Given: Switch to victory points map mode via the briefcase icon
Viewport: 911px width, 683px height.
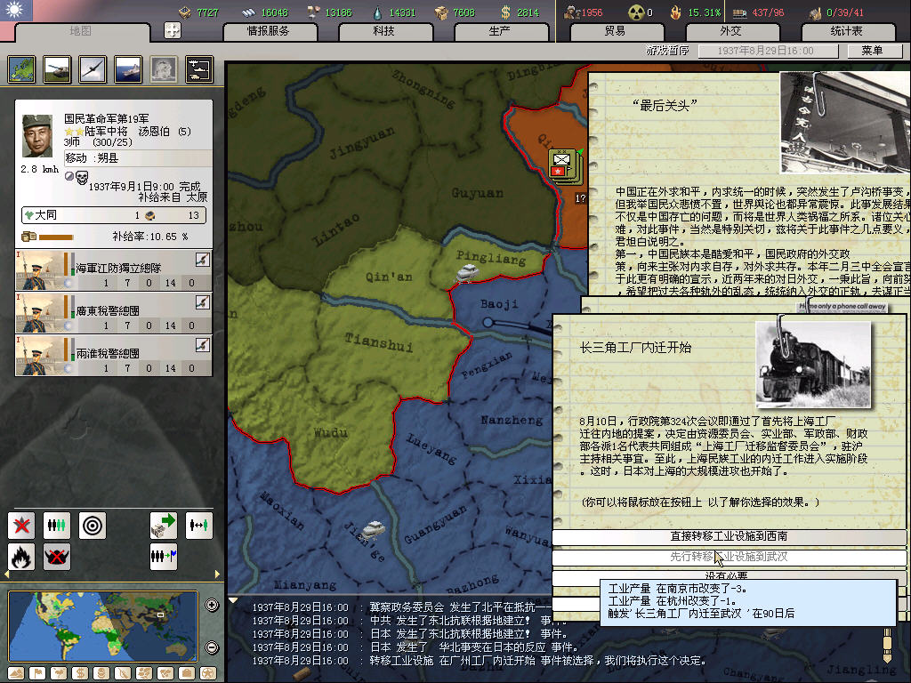Looking at the screenshot, I should coord(187,674).
